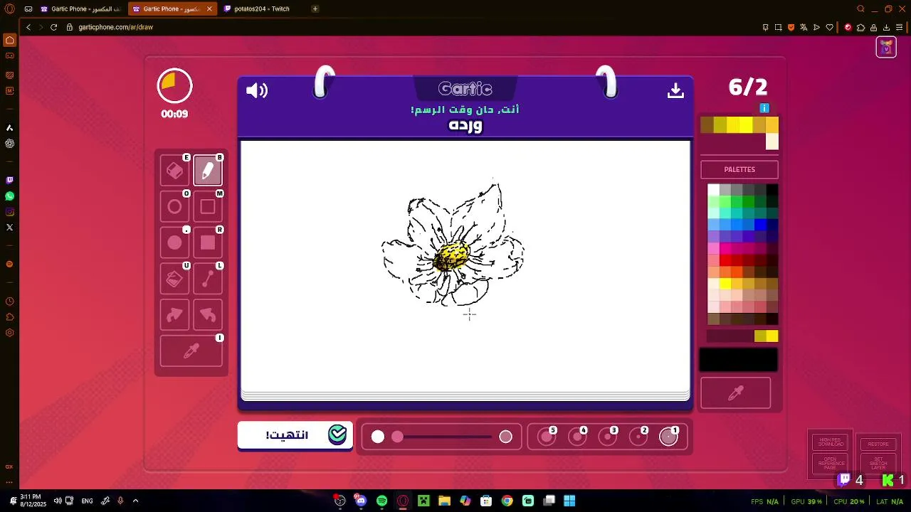Open Discord from the taskbar
911x512 pixels.
tap(361, 501)
